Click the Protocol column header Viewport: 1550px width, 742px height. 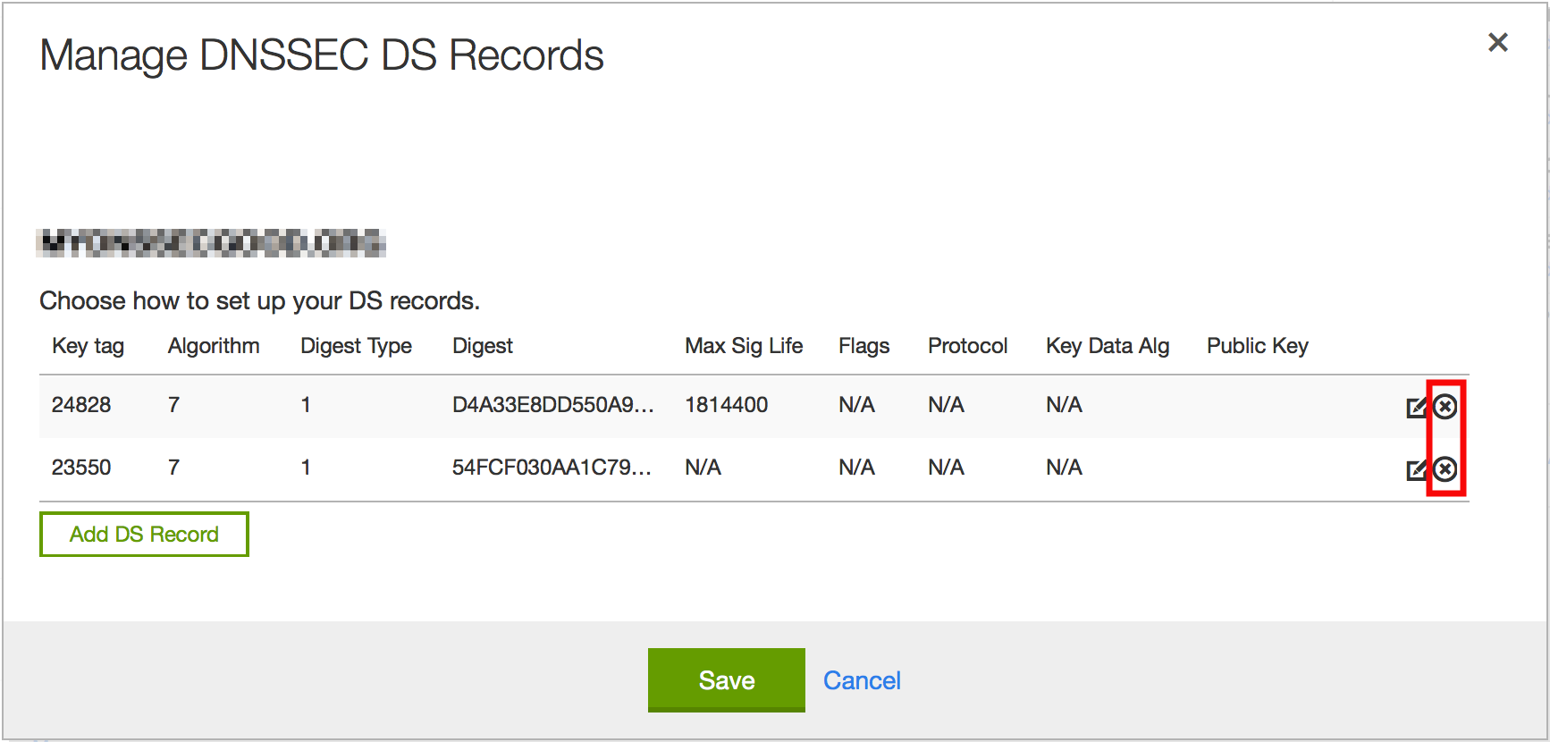[967, 346]
